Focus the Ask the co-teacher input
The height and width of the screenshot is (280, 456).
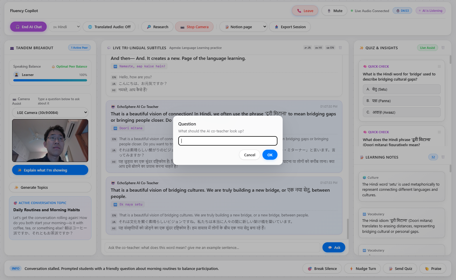pos(212,247)
